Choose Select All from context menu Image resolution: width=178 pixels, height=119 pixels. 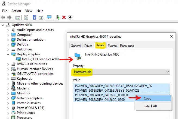click(153, 106)
